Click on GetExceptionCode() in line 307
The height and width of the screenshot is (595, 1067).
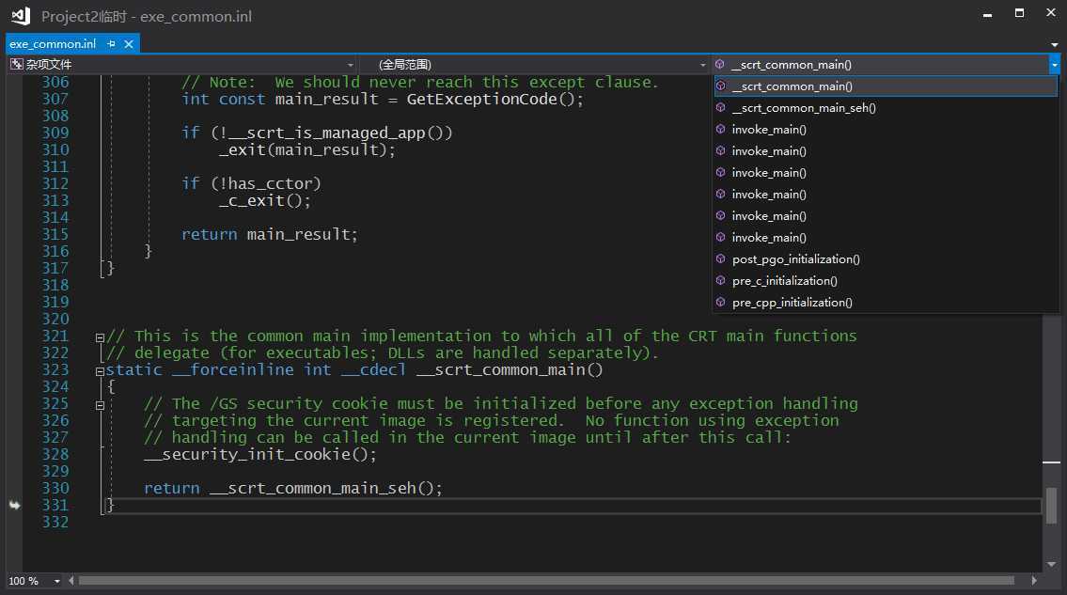[492, 100]
